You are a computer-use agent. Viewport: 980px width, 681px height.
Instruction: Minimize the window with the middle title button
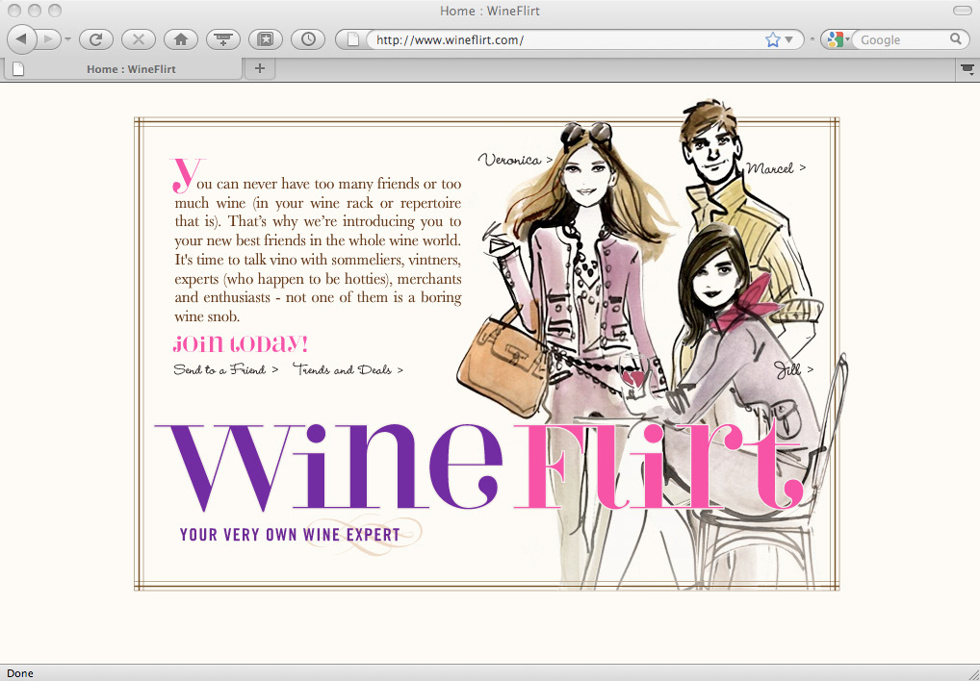35,11
